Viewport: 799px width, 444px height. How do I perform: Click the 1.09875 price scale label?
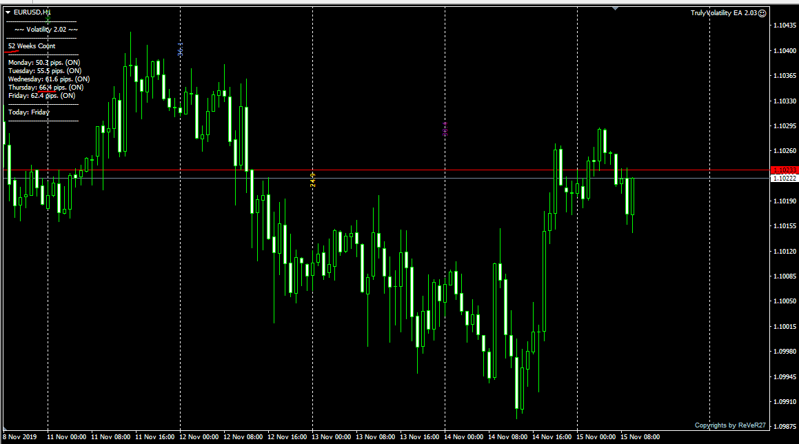point(785,427)
